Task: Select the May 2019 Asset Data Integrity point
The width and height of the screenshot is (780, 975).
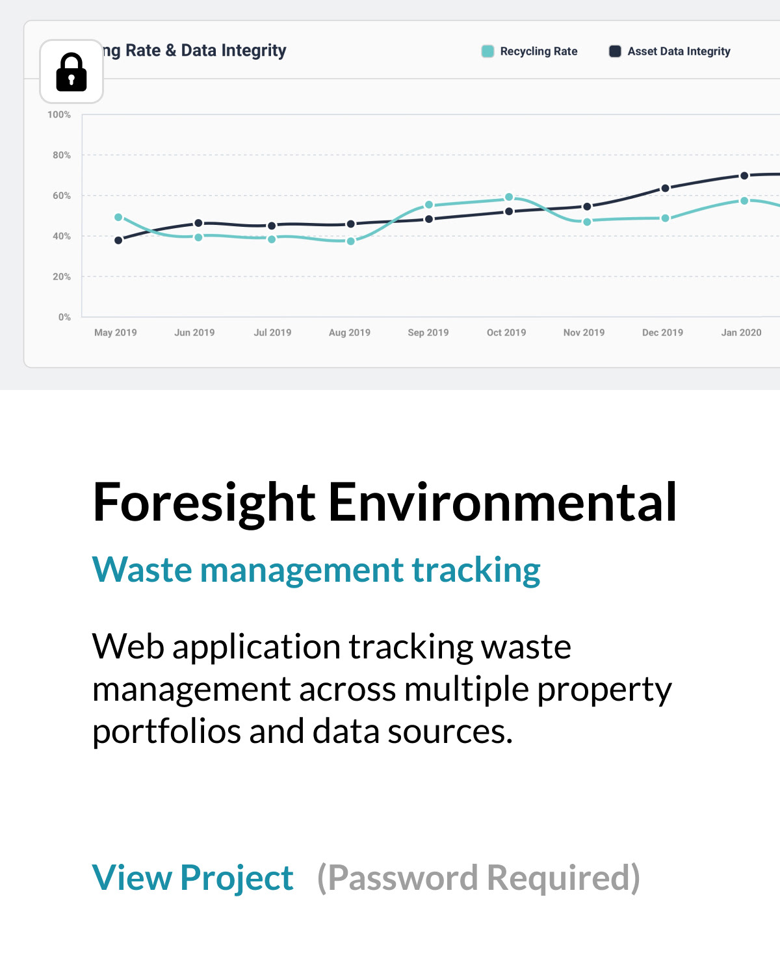Action: click(118, 240)
